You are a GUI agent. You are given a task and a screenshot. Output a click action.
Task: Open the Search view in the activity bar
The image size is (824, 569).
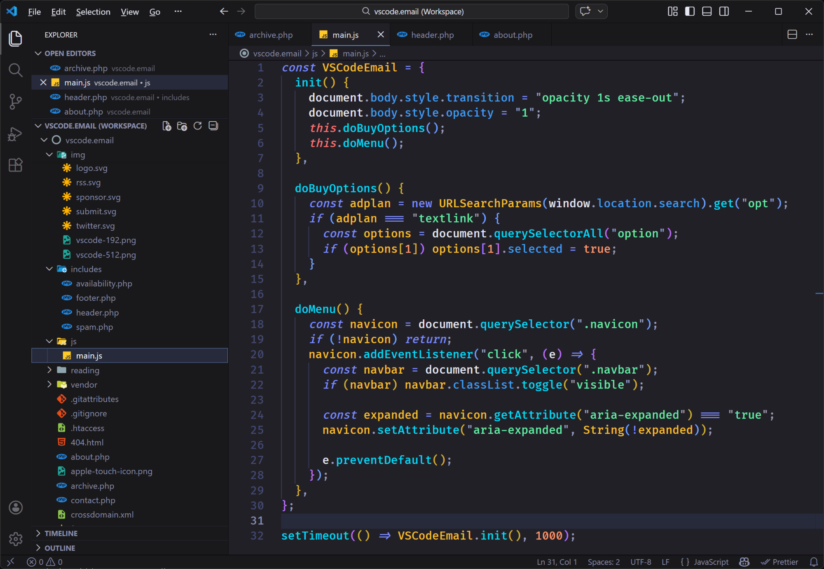click(x=15, y=70)
